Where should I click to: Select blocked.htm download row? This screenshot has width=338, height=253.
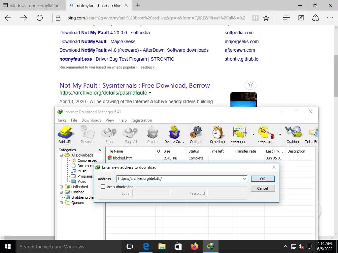[211, 158]
